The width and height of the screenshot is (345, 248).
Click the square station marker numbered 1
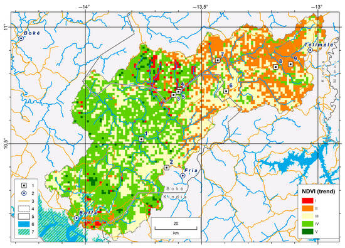pyautogui.click(x=142, y=139)
